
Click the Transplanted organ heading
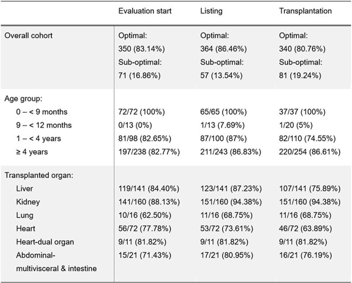pos(39,175)
